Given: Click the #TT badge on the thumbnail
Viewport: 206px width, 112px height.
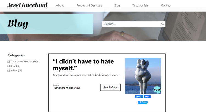Looking at the screenshot, I should [157, 90].
